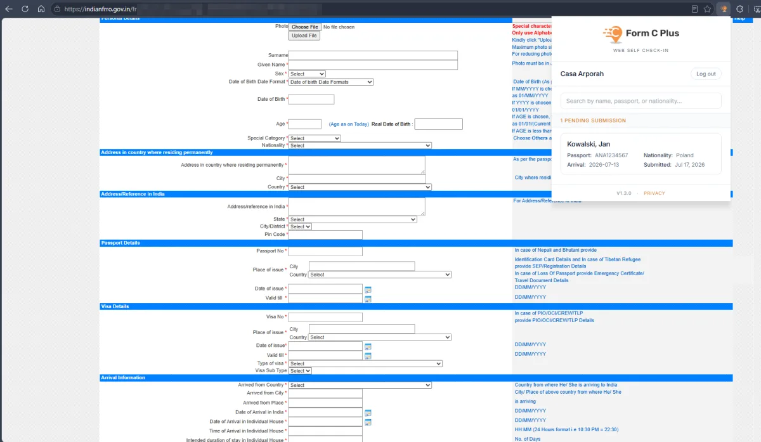The height and width of the screenshot is (442, 761).
Task: Focus the Passport No field
Action: coord(325,251)
